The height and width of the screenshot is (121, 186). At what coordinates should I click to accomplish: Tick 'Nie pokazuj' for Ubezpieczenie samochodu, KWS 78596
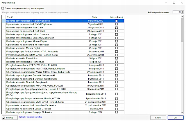click(117, 69)
